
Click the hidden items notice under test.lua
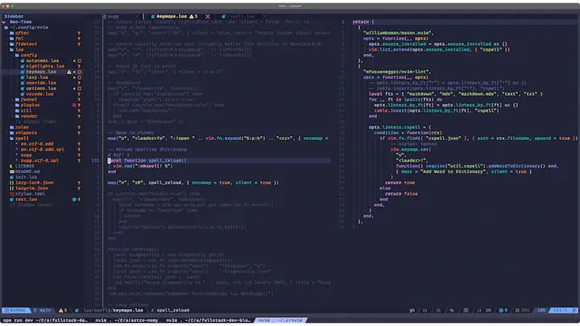point(31,204)
